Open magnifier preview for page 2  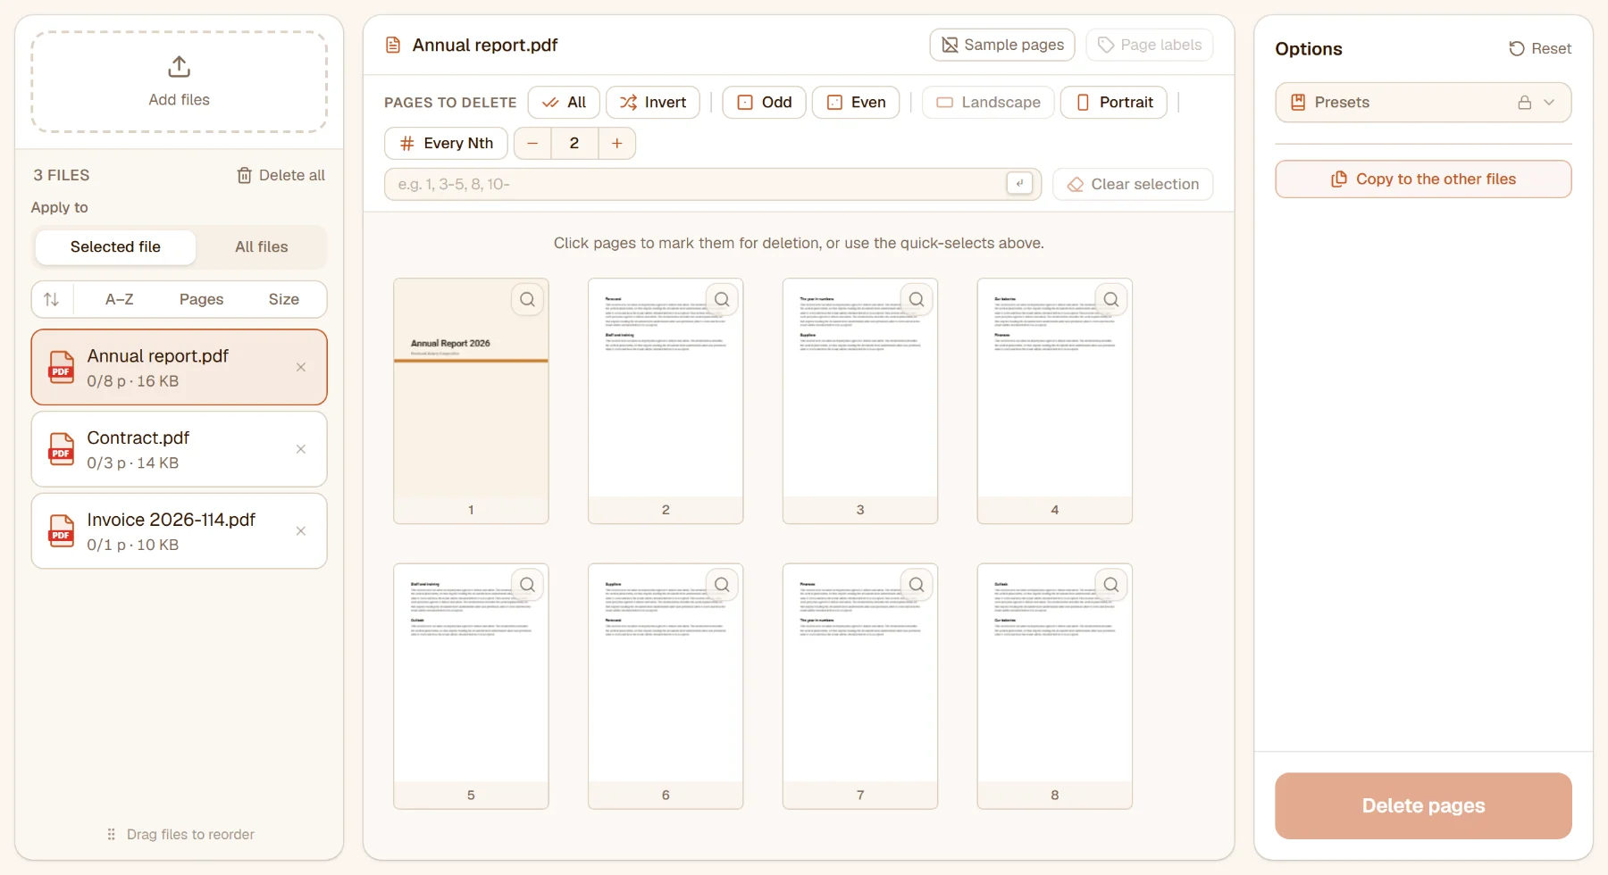point(723,300)
